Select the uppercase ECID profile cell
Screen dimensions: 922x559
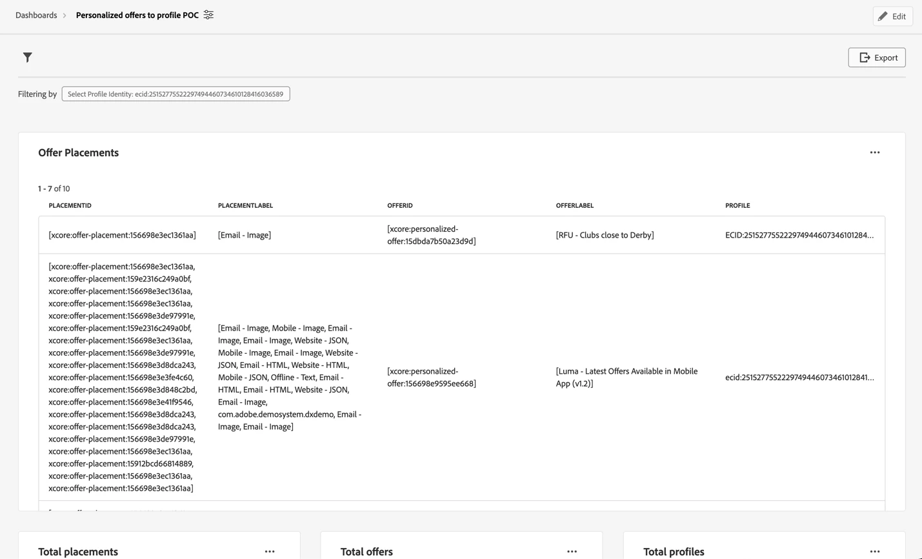pos(799,235)
